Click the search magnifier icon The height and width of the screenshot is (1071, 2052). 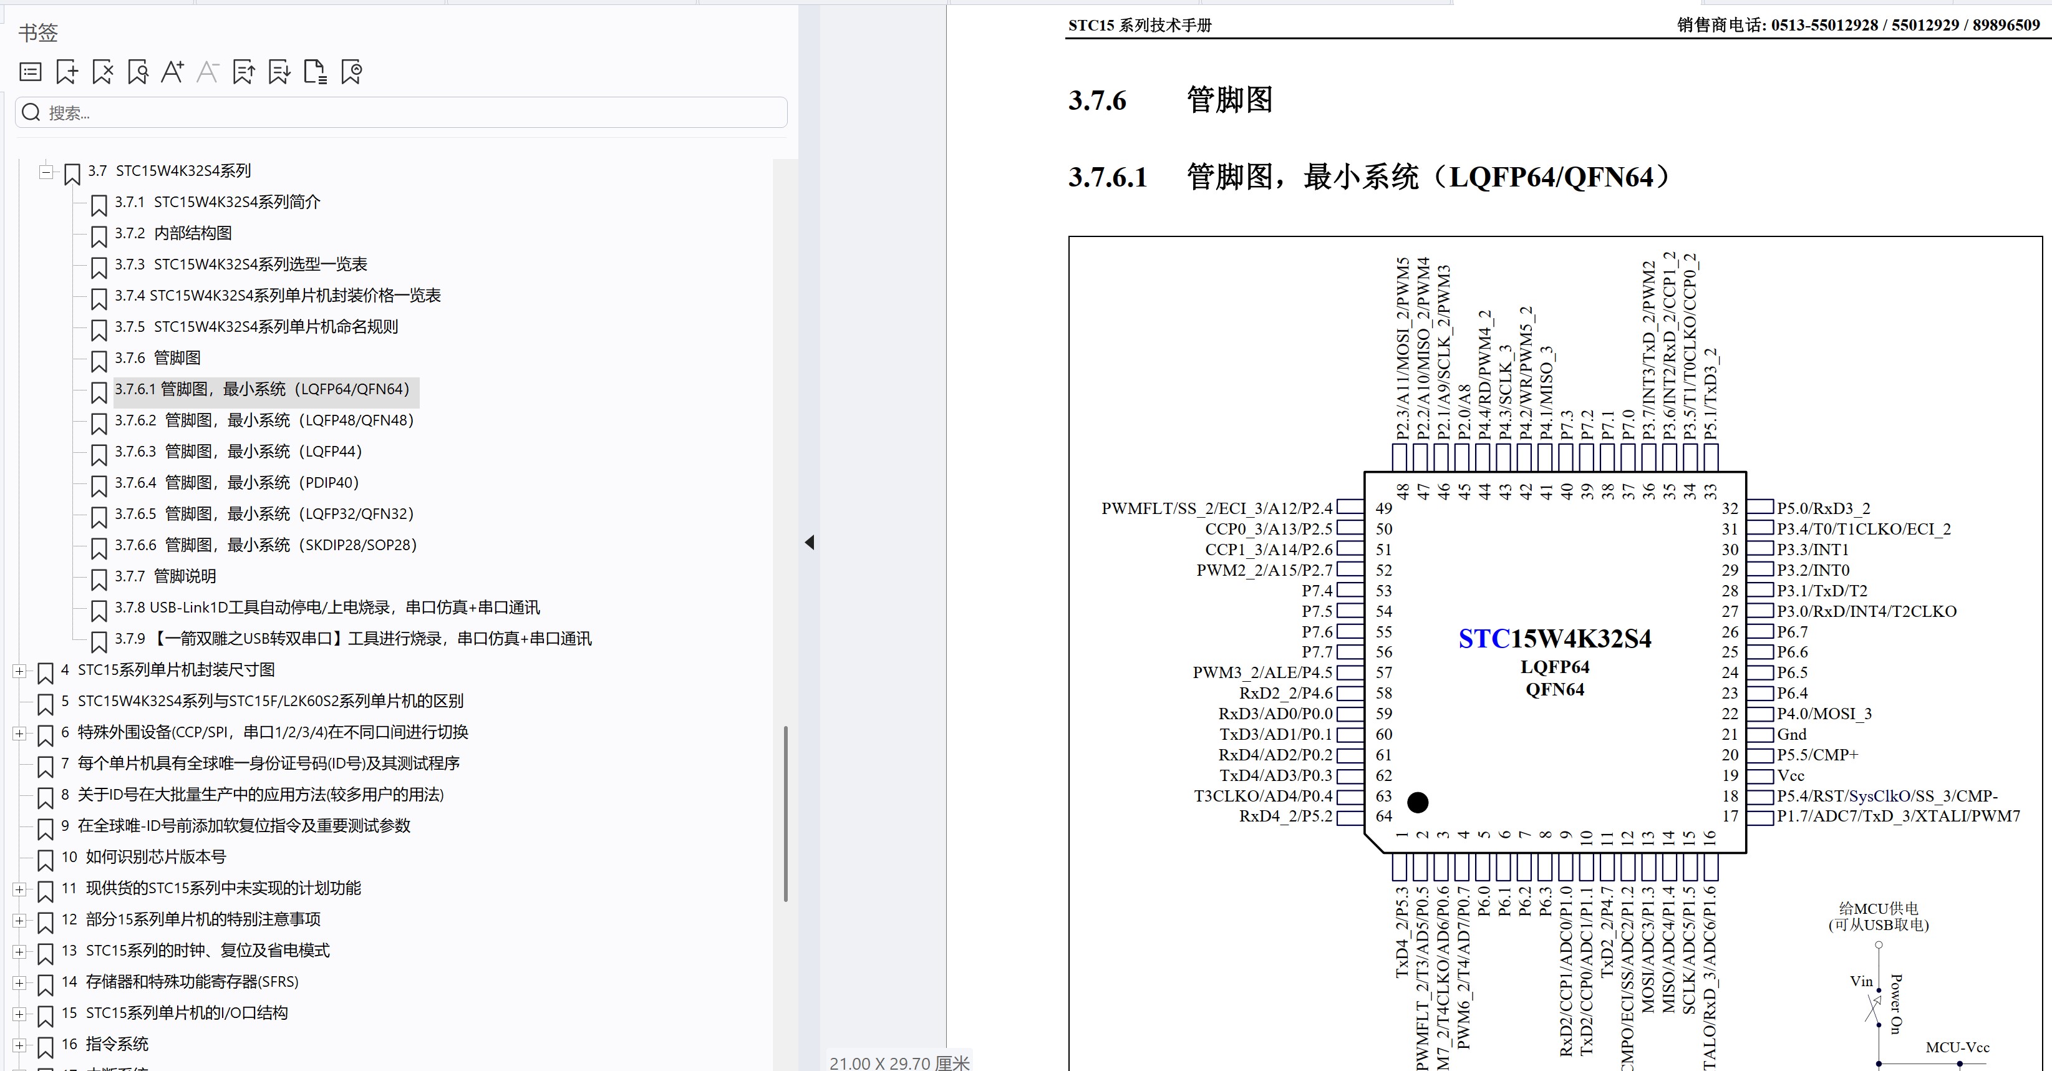[x=31, y=112]
